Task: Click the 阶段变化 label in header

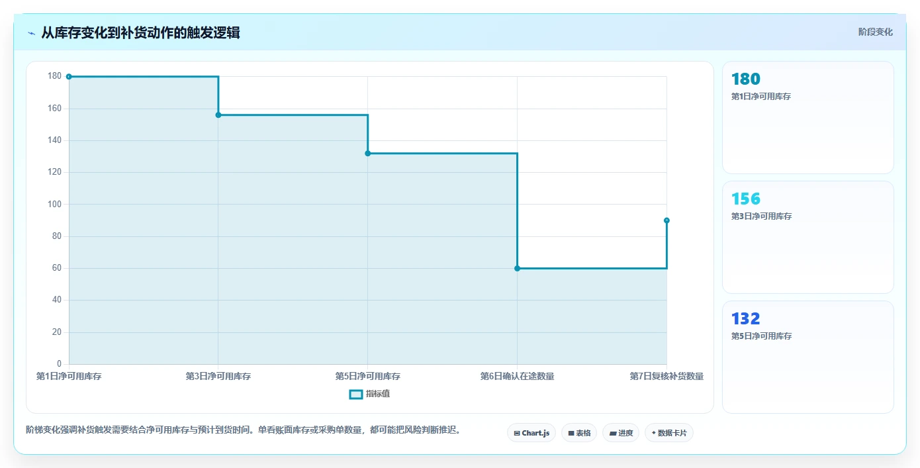Action: point(876,32)
